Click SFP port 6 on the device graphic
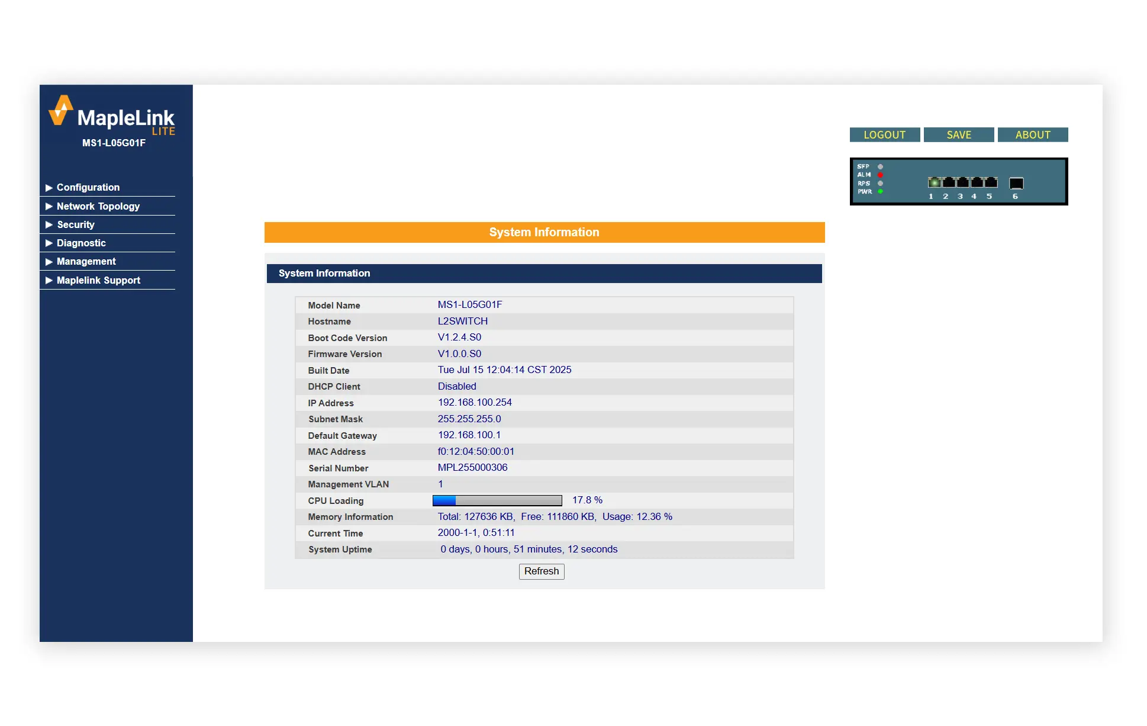This screenshot has height=726, width=1147. click(x=1015, y=182)
